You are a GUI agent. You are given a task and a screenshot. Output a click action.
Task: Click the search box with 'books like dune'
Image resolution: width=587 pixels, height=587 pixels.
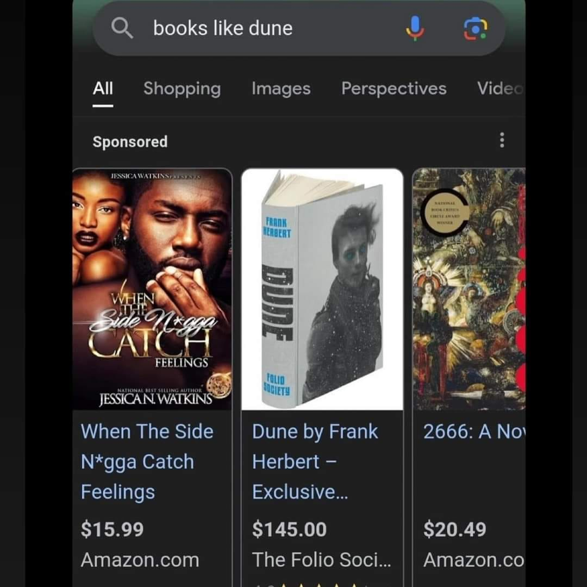[299, 28]
